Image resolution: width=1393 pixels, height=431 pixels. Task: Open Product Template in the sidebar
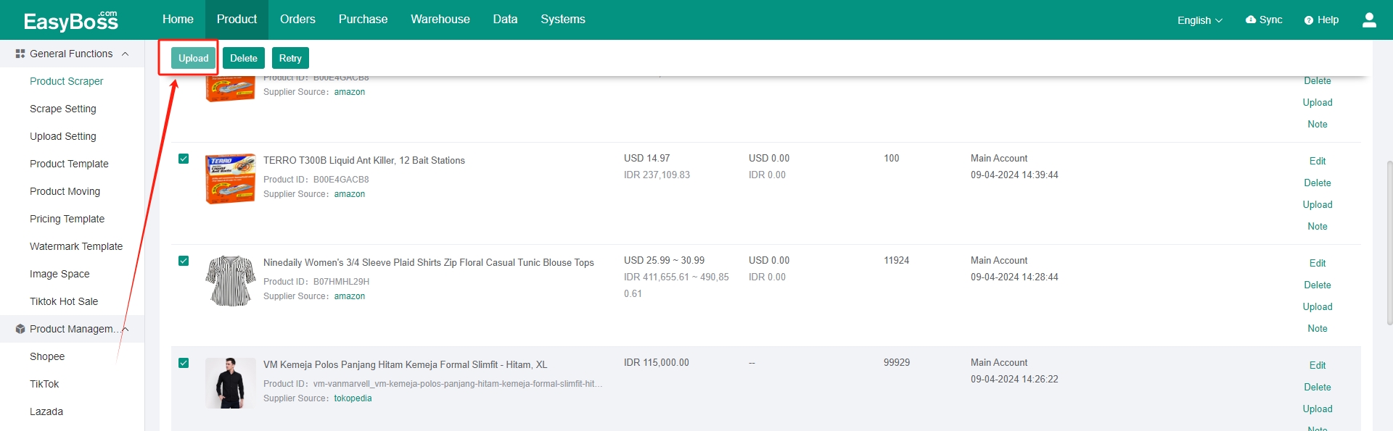tap(69, 164)
